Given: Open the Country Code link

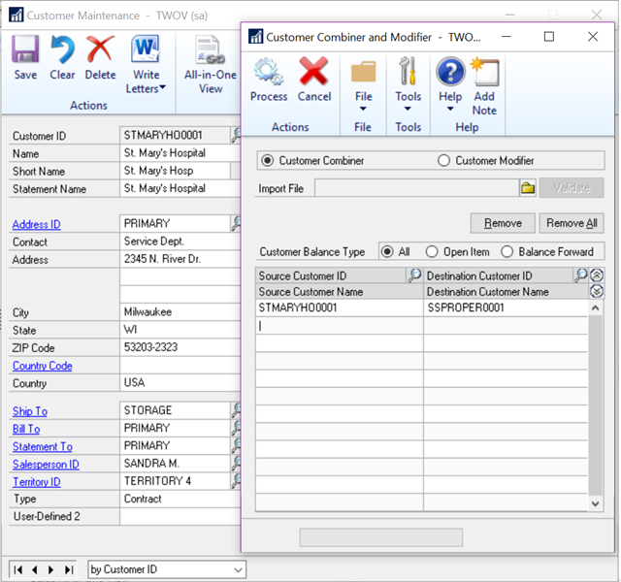Looking at the screenshot, I should point(43,366).
